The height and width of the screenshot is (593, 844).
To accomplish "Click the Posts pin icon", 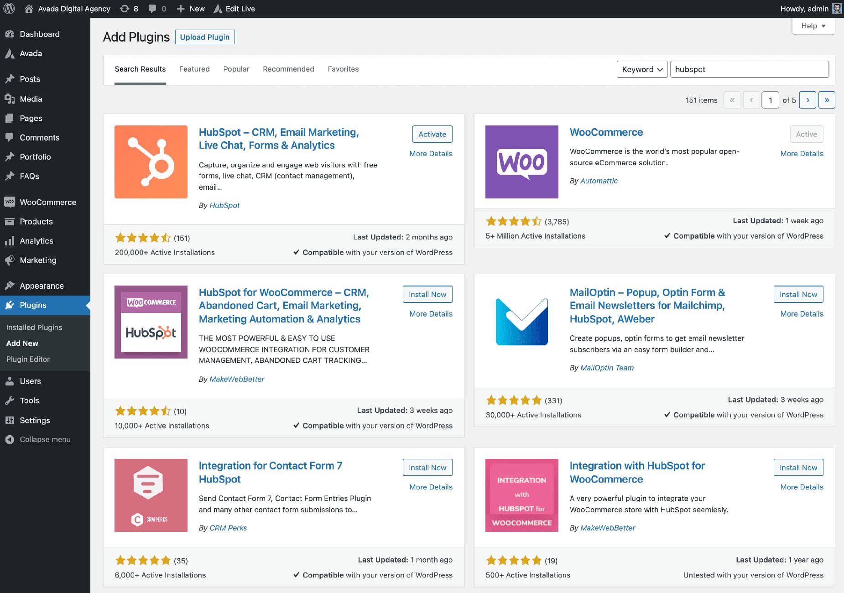I will pos(10,79).
